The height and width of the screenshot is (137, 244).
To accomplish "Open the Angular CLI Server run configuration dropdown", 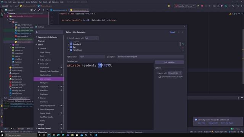I will [x=185, y=6].
